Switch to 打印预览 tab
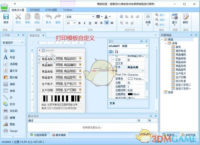 35,10
